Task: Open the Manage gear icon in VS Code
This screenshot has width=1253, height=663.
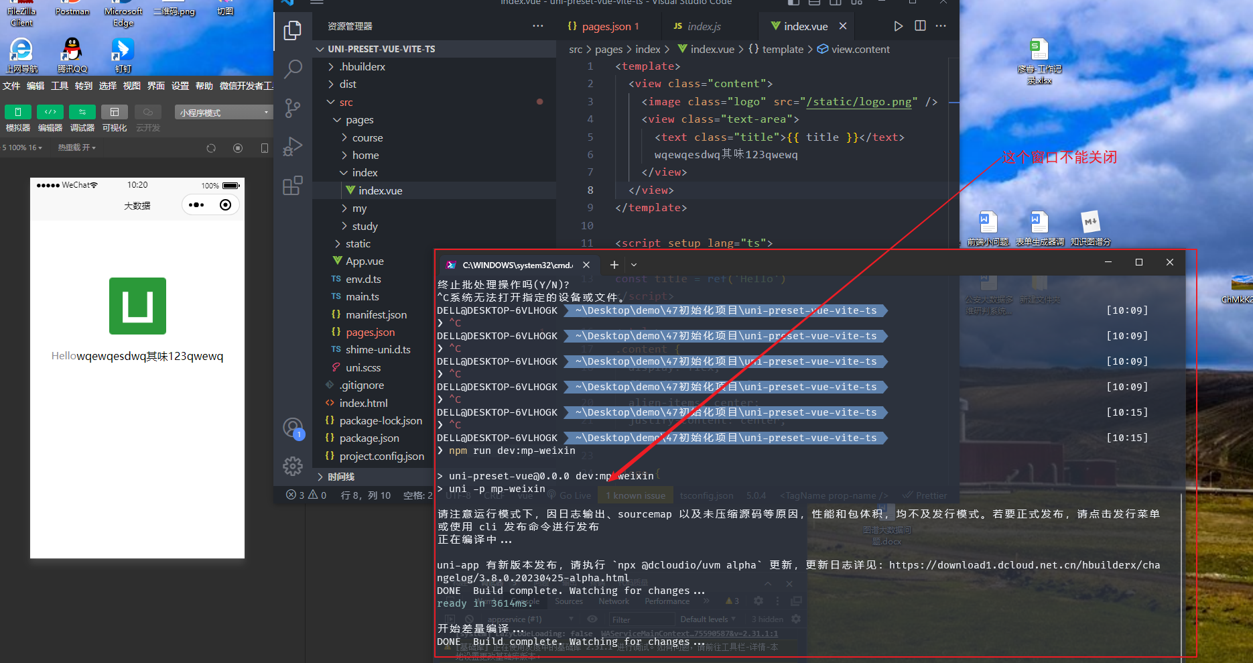Action: click(x=293, y=466)
